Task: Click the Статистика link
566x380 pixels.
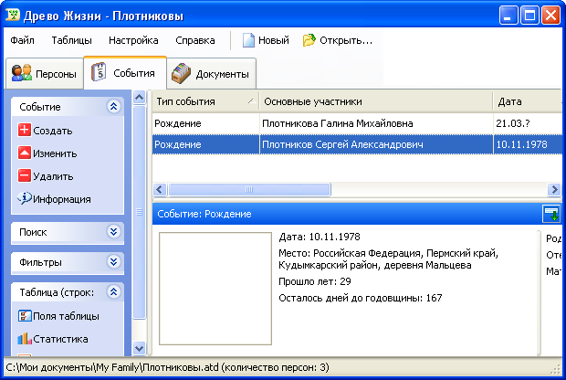Action: [60, 339]
